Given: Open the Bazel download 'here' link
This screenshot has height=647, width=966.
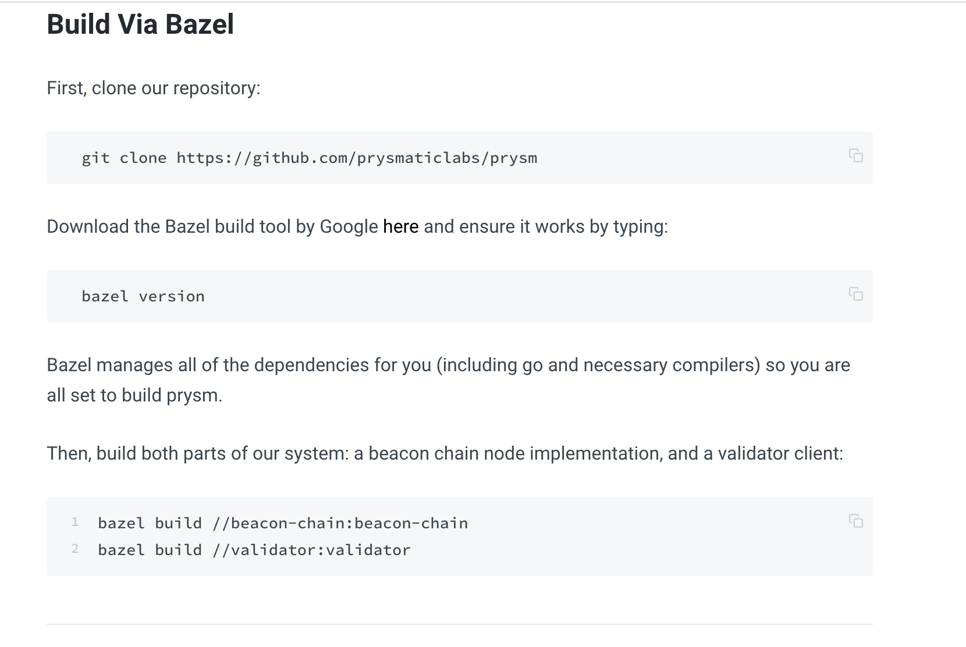Looking at the screenshot, I should click(x=400, y=226).
